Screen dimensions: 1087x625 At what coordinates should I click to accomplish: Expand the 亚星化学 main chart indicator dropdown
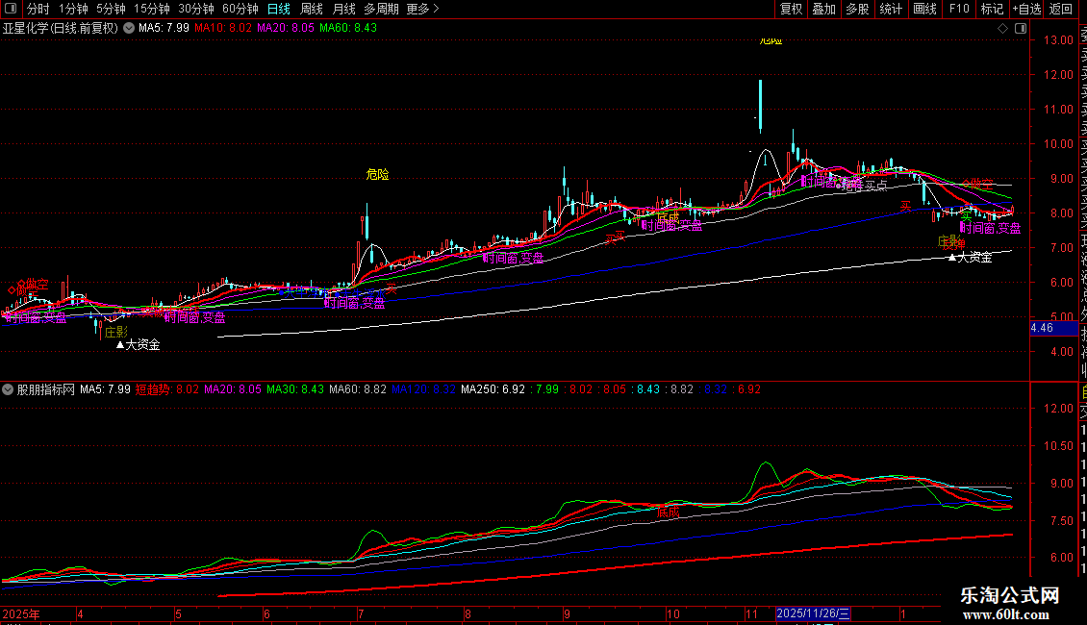tap(129, 28)
